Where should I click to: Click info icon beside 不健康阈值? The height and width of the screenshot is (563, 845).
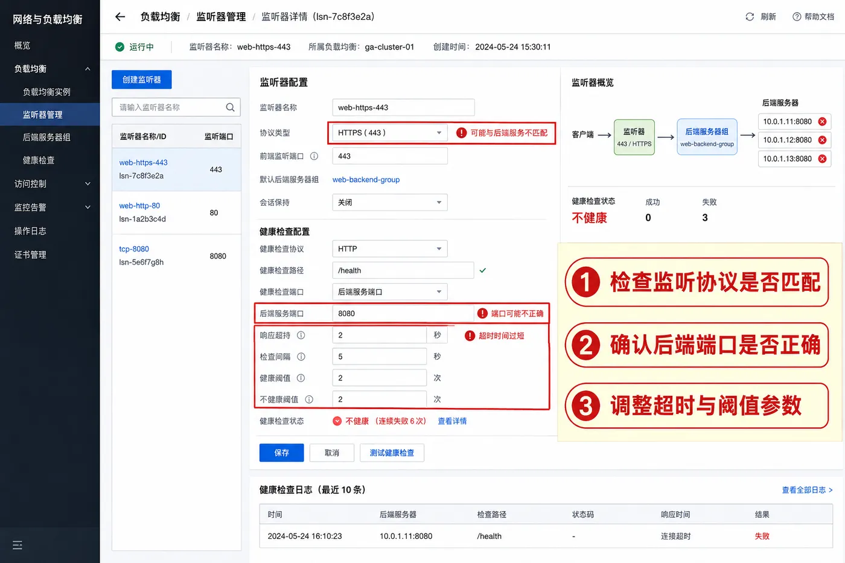point(309,399)
